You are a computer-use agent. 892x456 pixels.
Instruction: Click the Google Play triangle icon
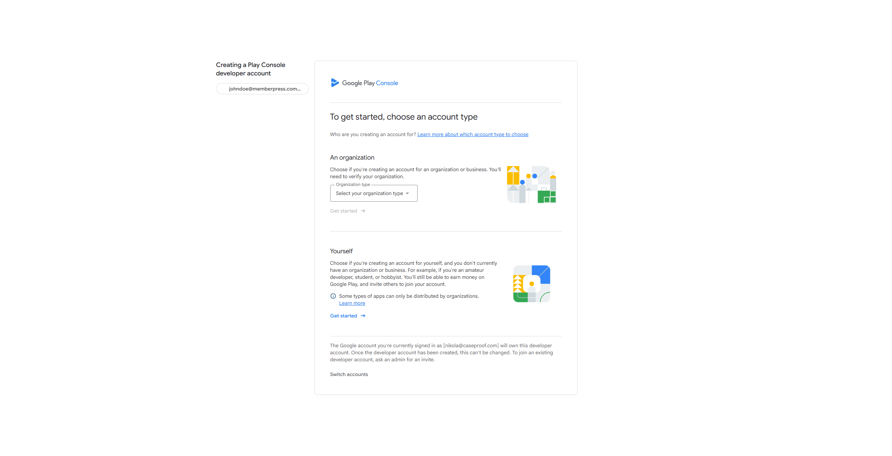click(335, 83)
